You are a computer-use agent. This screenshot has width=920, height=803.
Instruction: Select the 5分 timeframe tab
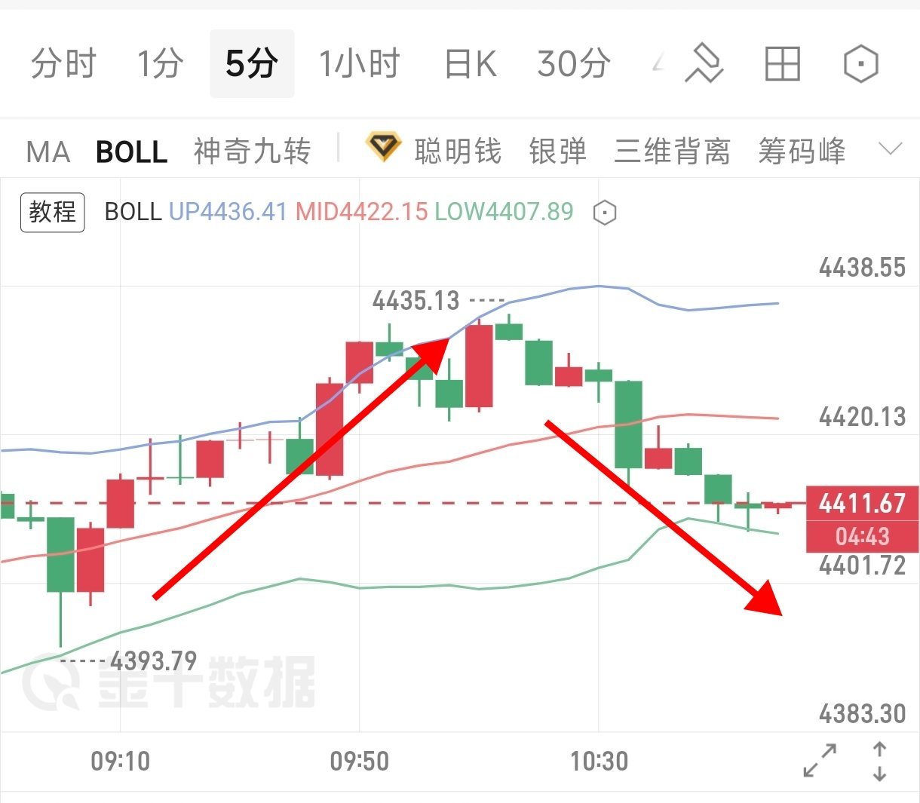252,63
